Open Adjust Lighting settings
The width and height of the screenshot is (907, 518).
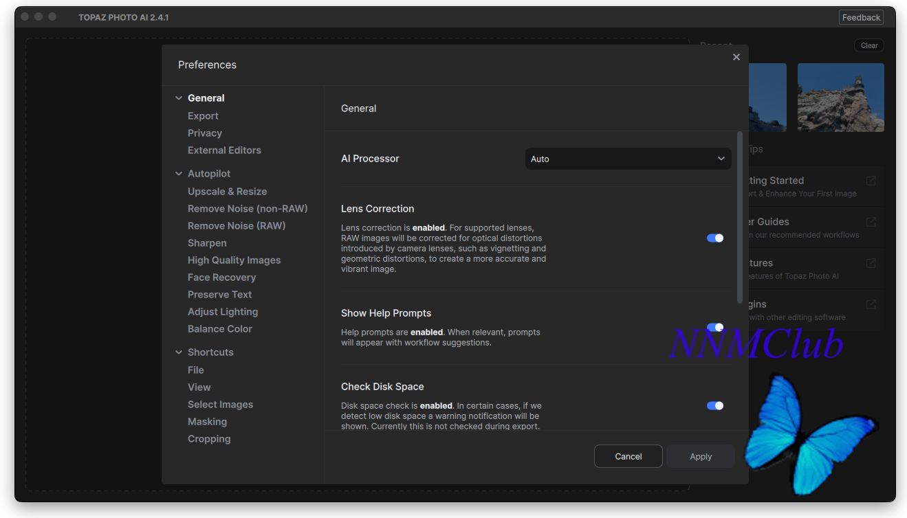(223, 312)
